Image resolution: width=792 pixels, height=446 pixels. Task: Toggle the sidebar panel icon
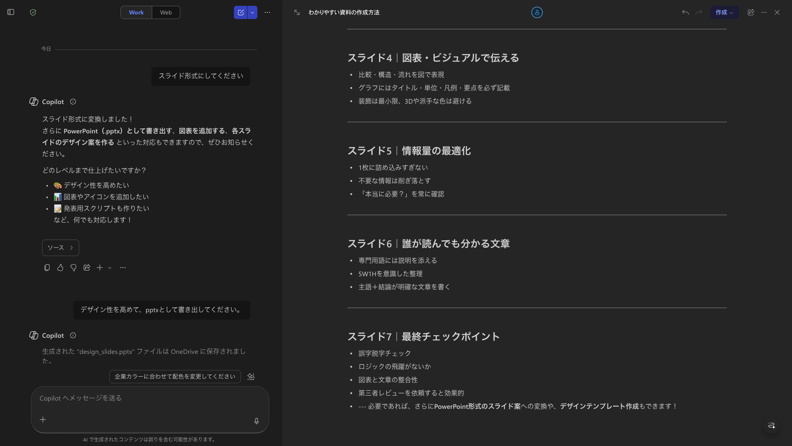[11, 12]
